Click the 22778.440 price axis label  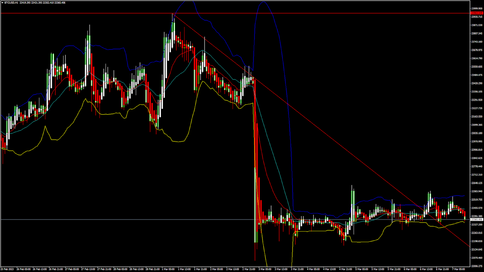pyautogui.click(x=476, y=166)
